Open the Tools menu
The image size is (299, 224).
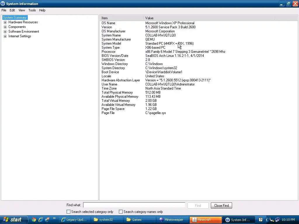32,10
